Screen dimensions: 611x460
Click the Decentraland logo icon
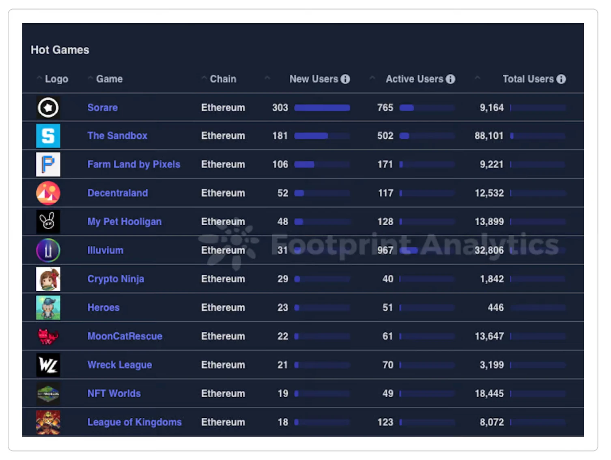[x=48, y=193]
